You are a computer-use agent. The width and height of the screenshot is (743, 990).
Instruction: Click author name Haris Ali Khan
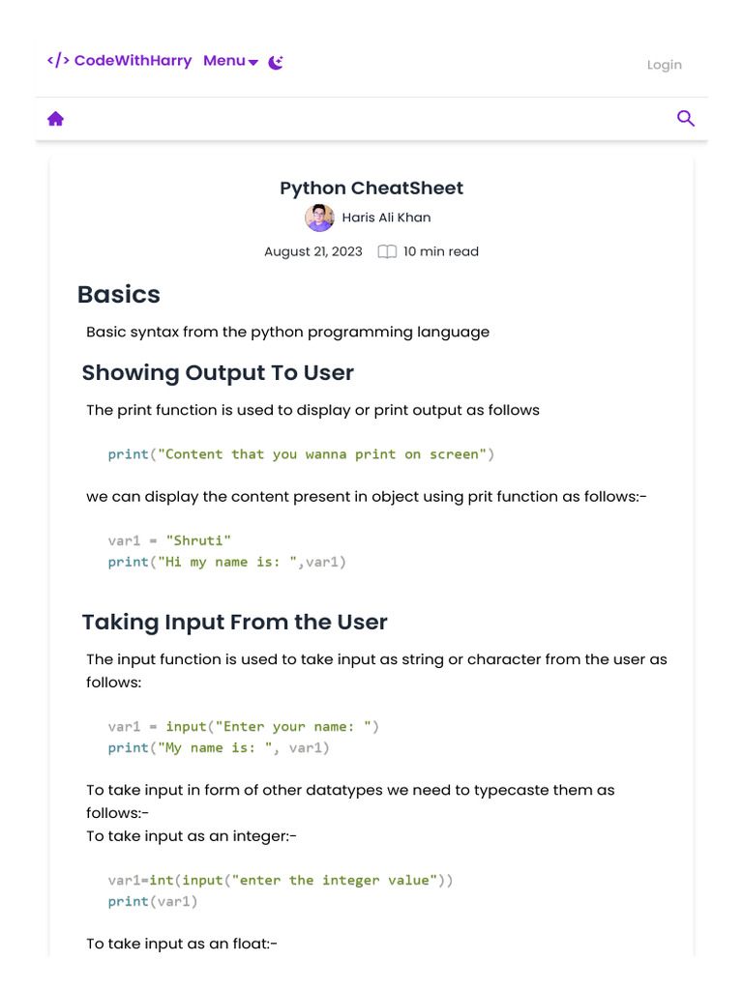pyautogui.click(x=386, y=218)
